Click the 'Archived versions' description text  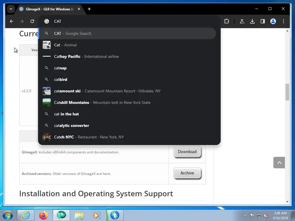[x=67, y=174]
